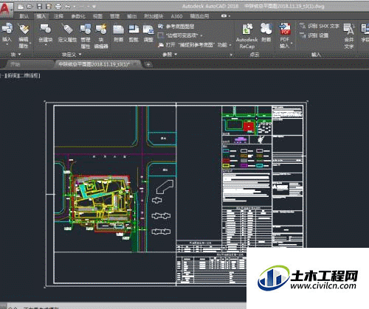This screenshot has height=309, width=369.
Task: Click the PDF Import (PDF 输入) icon
Action: pyautogui.click(x=285, y=29)
